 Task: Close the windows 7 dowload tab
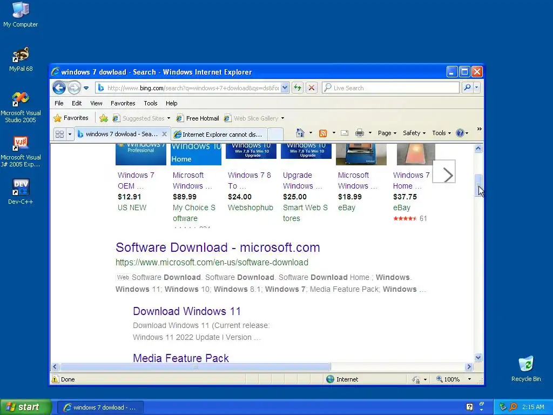[x=164, y=134]
